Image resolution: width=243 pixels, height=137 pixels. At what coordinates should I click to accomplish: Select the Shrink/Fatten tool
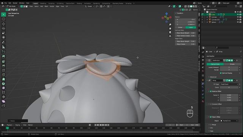point(3,97)
